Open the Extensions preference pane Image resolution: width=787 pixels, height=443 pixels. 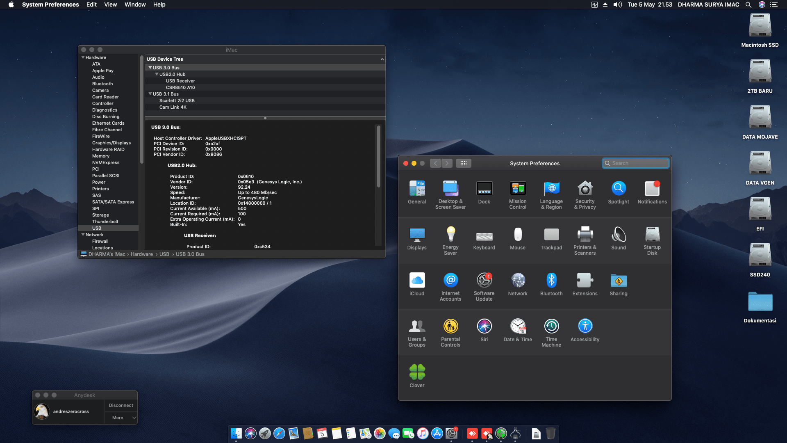(585, 284)
